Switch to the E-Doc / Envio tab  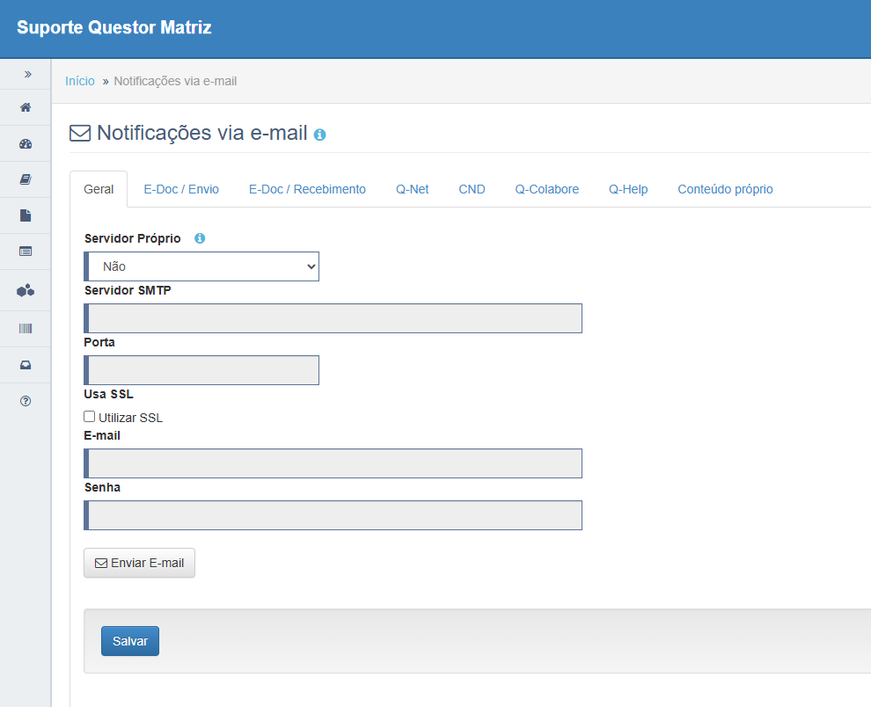click(181, 189)
